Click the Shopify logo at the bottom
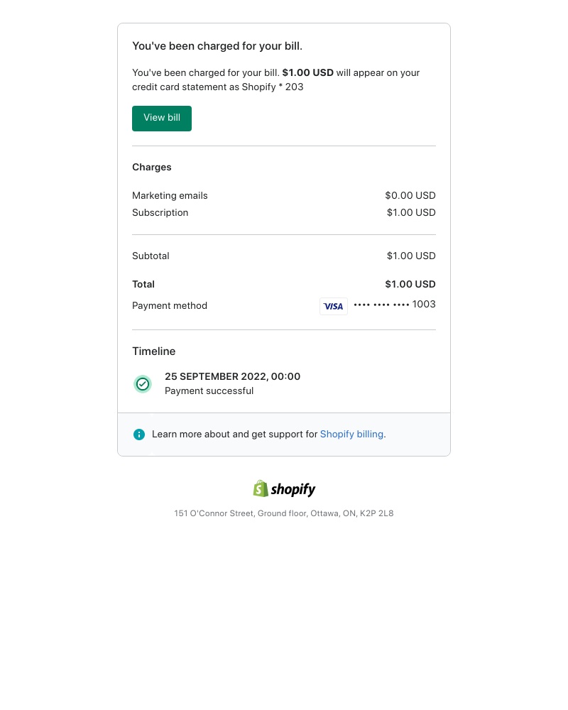Image resolution: width=568 pixels, height=710 pixels. point(283,488)
